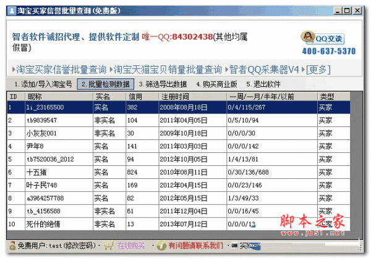The image size is (371, 259).
Task: Click the 修改密码 link in status bar
Action: [x=80, y=246]
